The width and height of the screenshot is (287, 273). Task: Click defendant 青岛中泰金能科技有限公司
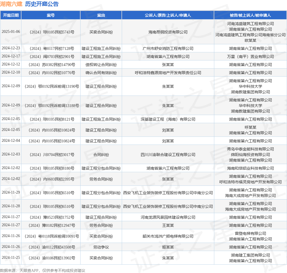250,149
